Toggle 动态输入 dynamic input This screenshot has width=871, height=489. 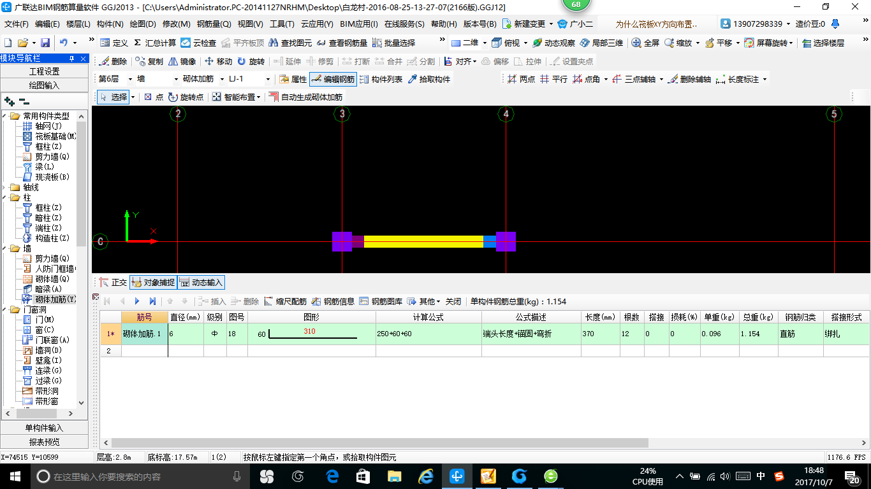201,283
